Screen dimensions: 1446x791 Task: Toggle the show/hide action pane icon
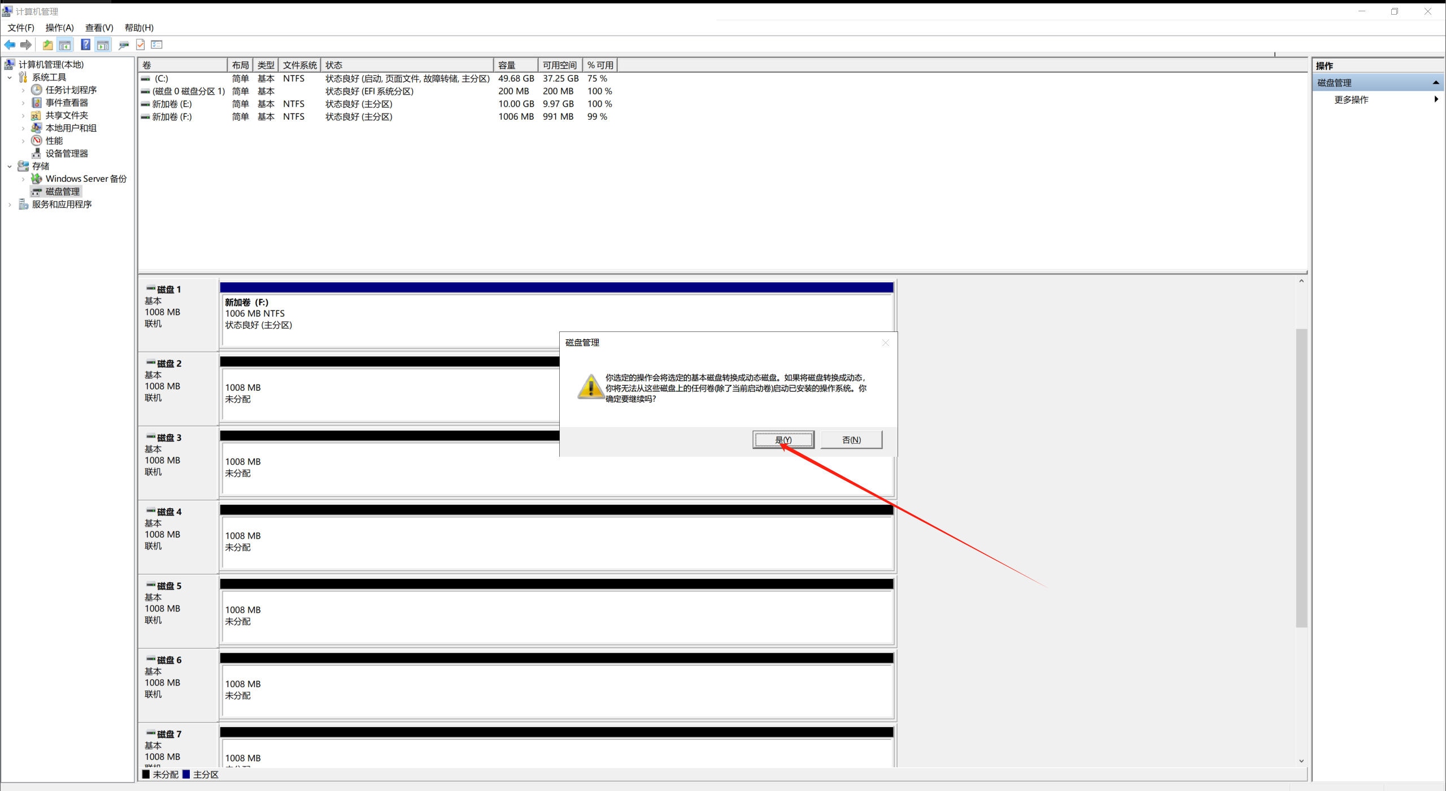pyautogui.click(x=103, y=45)
